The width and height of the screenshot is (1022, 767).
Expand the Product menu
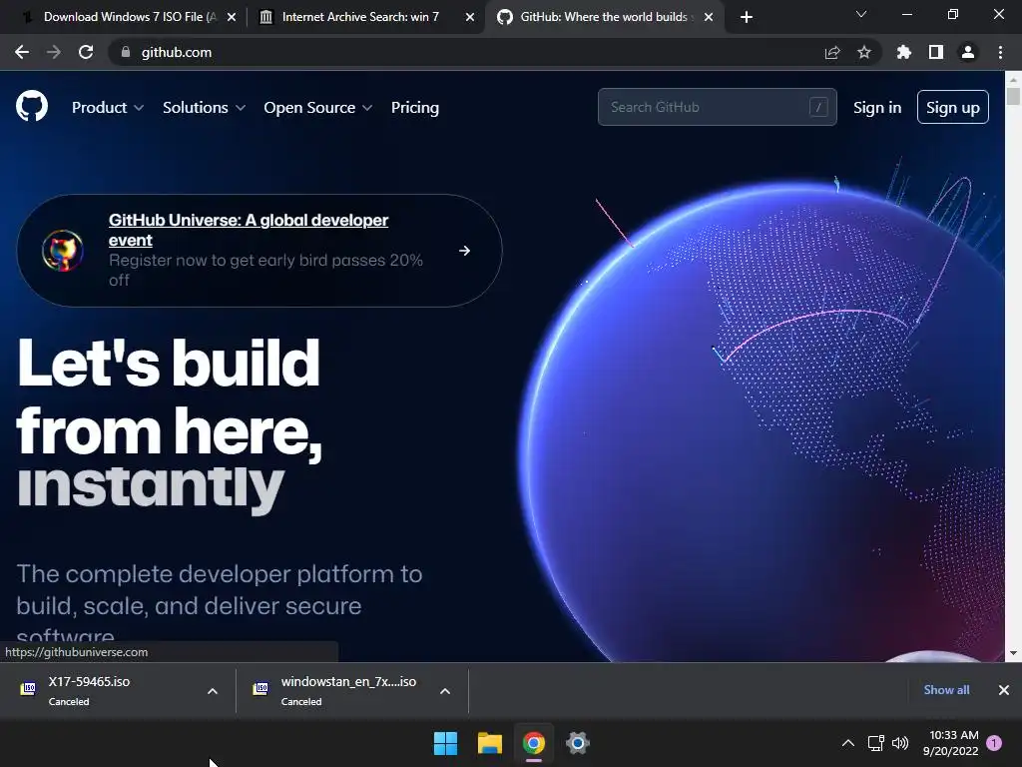(x=108, y=108)
